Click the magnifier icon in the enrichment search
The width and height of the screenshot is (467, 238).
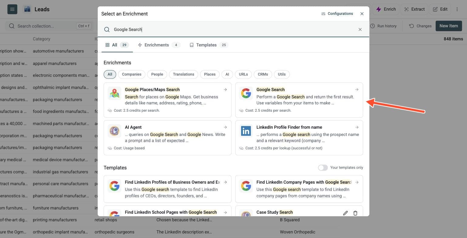pos(107,29)
